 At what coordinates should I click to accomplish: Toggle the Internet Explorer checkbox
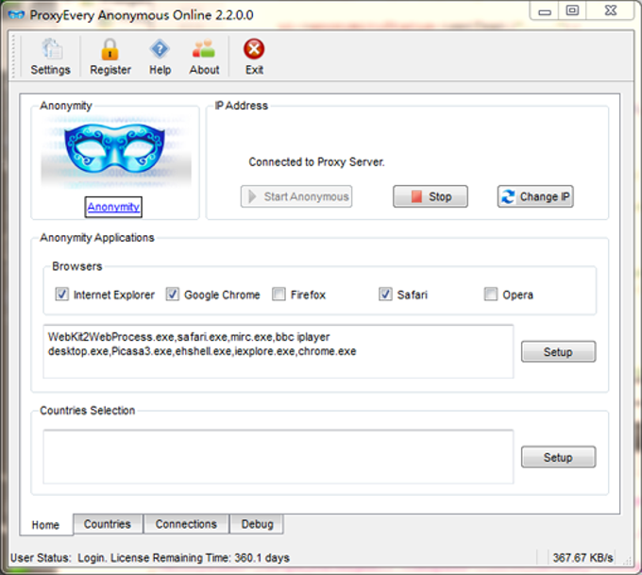(x=61, y=294)
